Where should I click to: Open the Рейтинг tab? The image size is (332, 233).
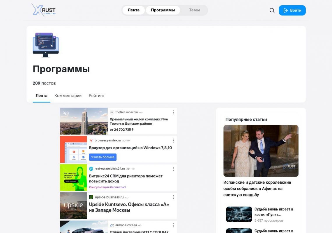tap(97, 96)
